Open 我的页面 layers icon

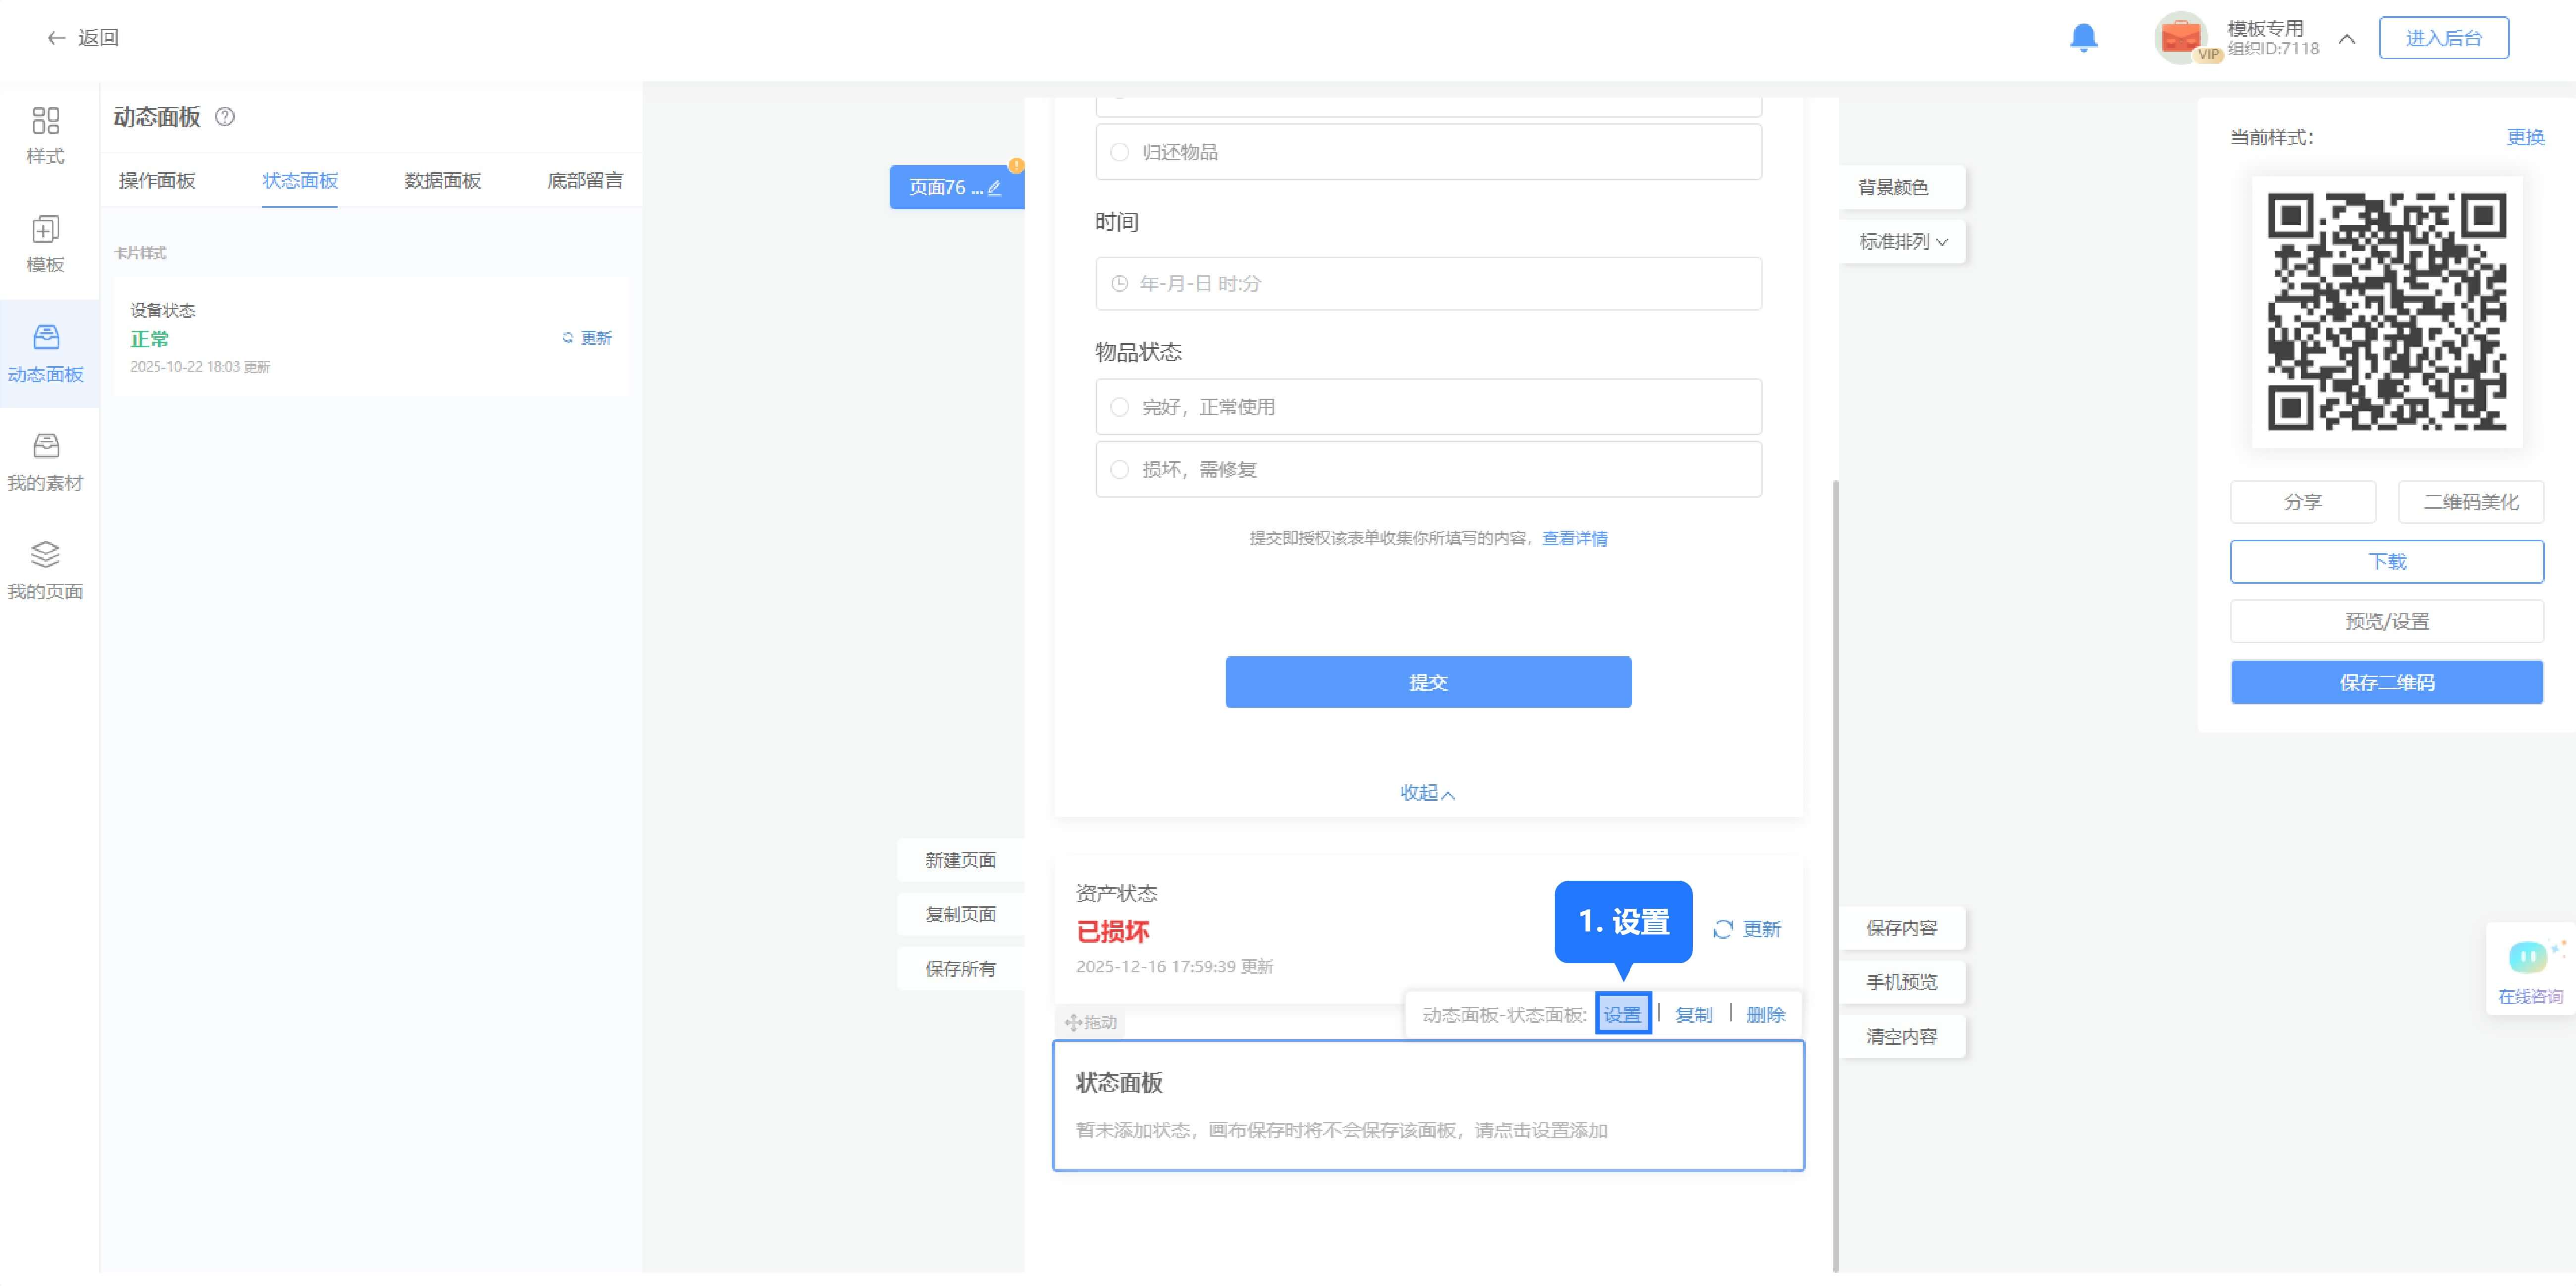(x=45, y=555)
